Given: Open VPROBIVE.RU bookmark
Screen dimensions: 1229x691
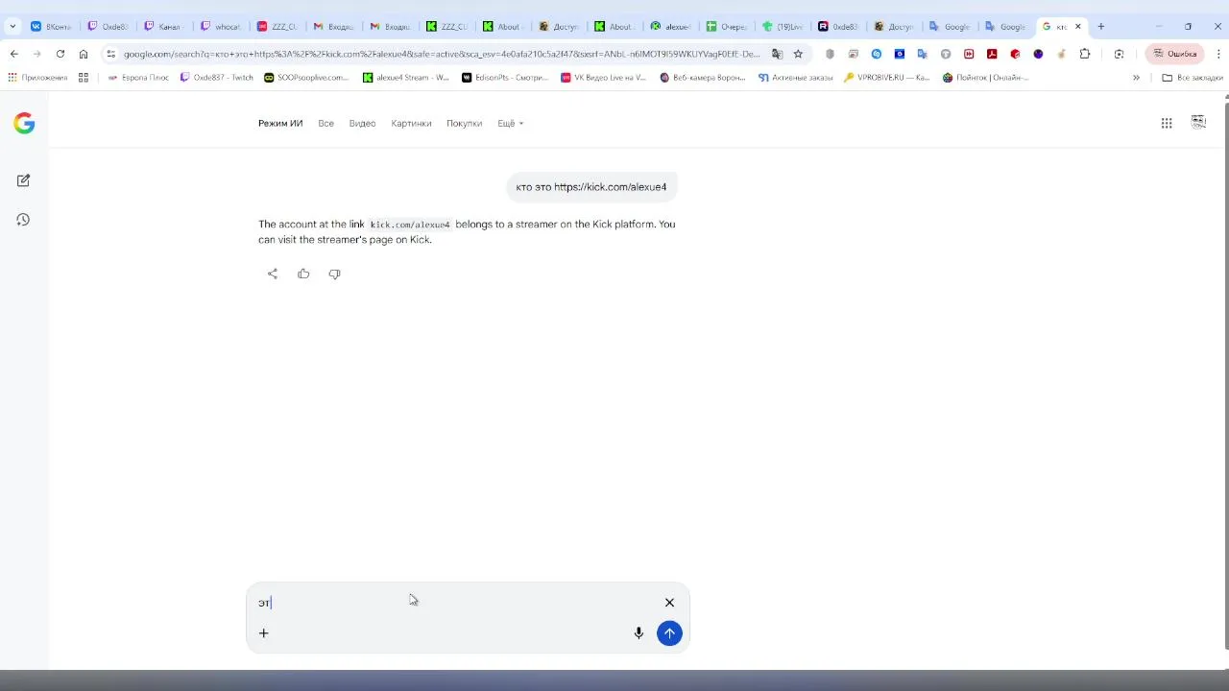Looking at the screenshot, I should point(886,78).
